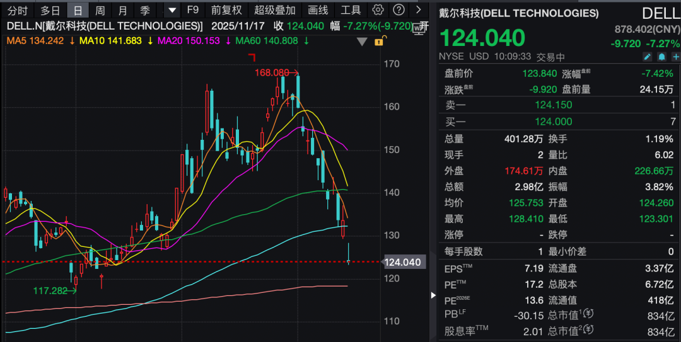Viewport: 681px width, 342px height.
Task: Click the 流通盘 3.37亿 value
Action: click(660, 268)
